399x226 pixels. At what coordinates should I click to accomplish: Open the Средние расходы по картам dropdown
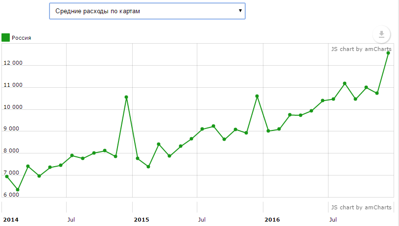pyautogui.click(x=147, y=11)
